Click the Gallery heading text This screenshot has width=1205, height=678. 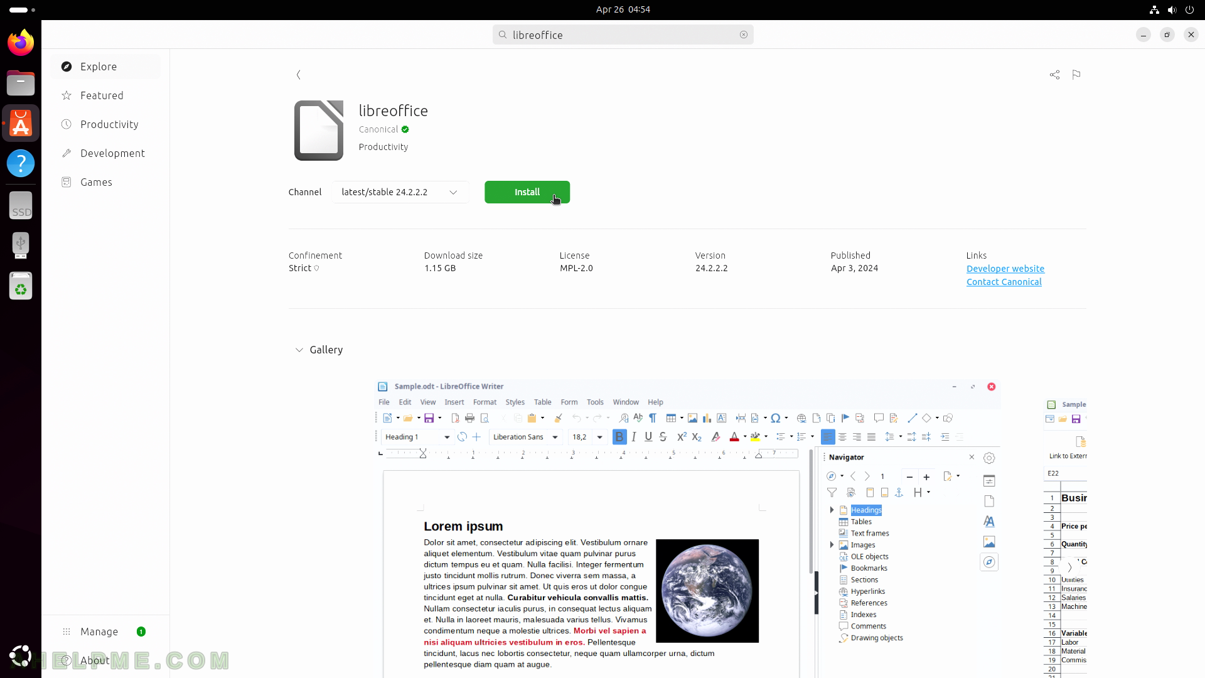pyautogui.click(x=326, y=350)
